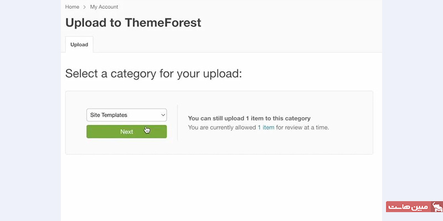Click the "You are currently allowed" text
Screen dimensions: 443x221
click(x=222, y=128)
